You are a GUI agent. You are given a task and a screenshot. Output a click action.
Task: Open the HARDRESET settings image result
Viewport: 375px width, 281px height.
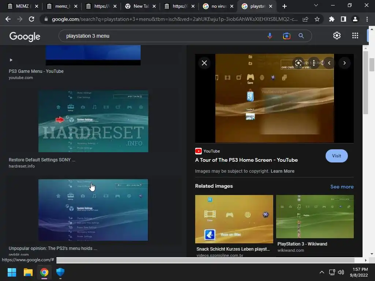(93, 121)
